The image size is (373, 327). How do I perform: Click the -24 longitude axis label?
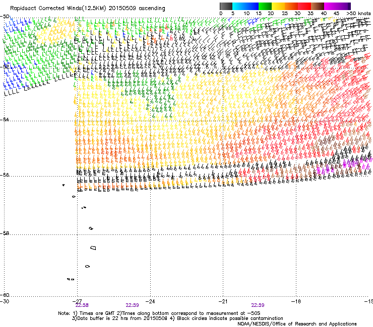(150, 301)
